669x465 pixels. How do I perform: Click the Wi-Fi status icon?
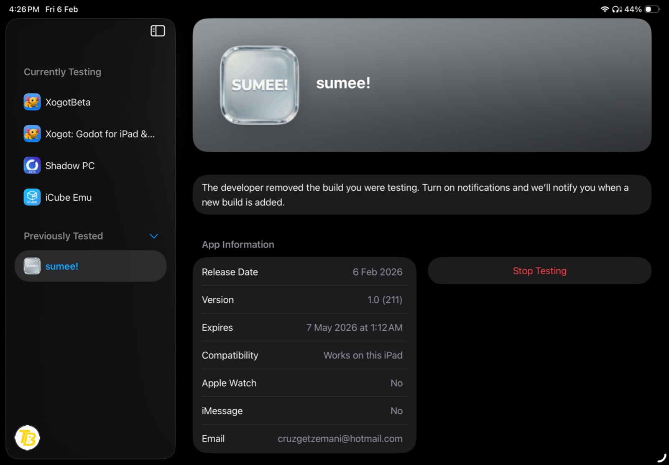point(605,9)
